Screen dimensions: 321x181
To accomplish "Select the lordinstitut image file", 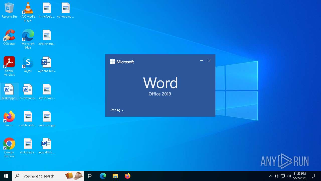I will point(47,38).
